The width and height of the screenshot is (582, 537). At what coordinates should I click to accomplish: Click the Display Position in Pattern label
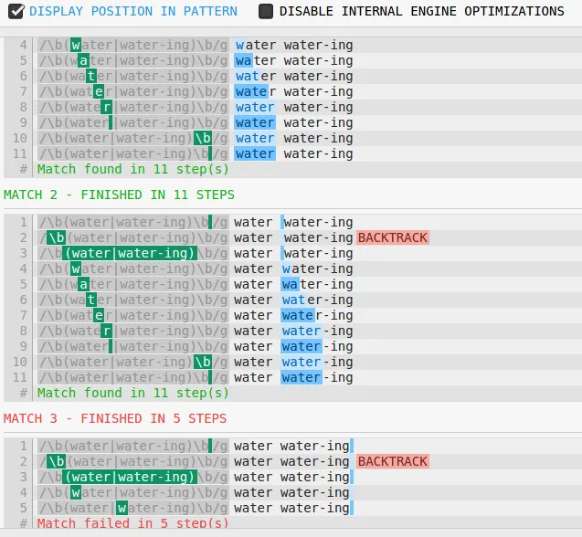click(x=133, y=12)
